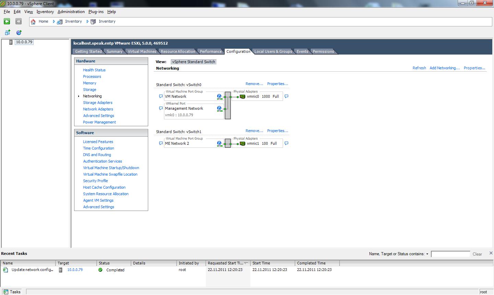Click the vSphere Standard Switch view button
This screenshot has width=494, height=295.
(194, 62)
